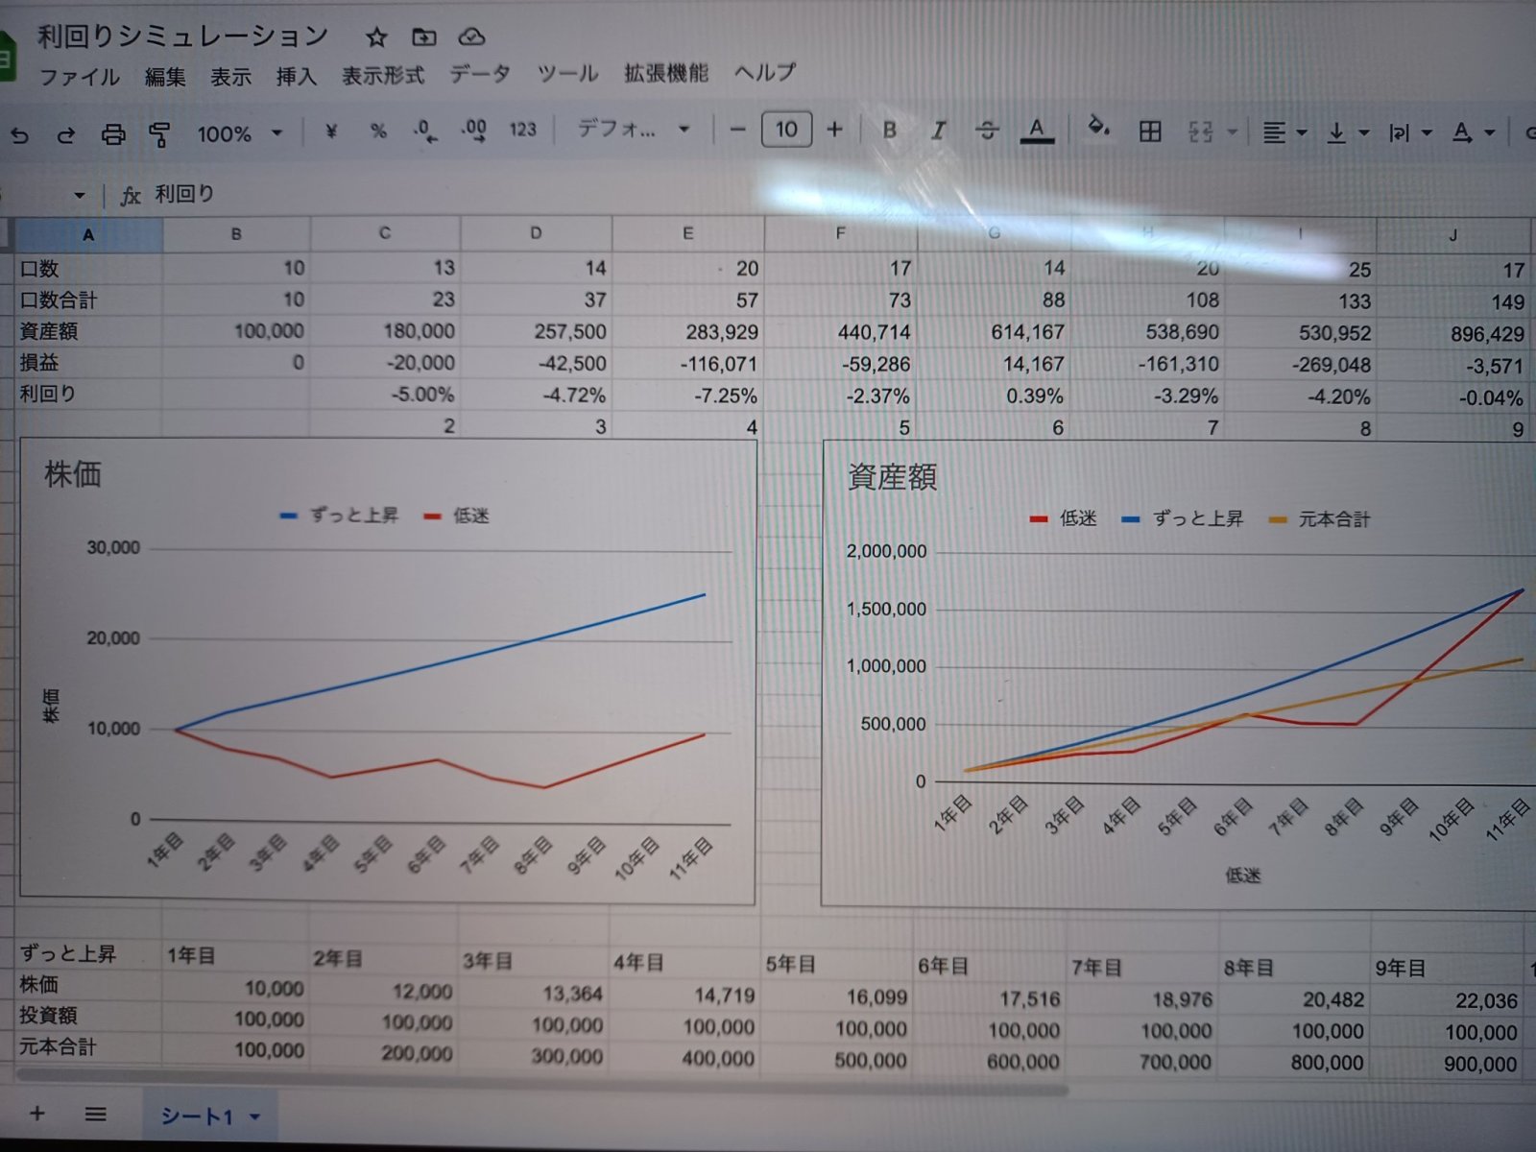The image size is (1536, 1152).
Task: Increase font size with plus button
Action: [x=834, y=129]
